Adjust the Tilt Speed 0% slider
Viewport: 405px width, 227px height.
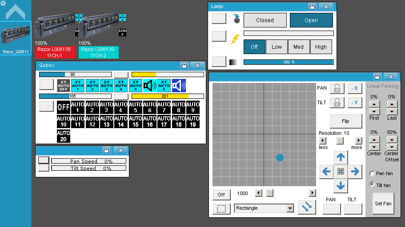tap(88, 168)
